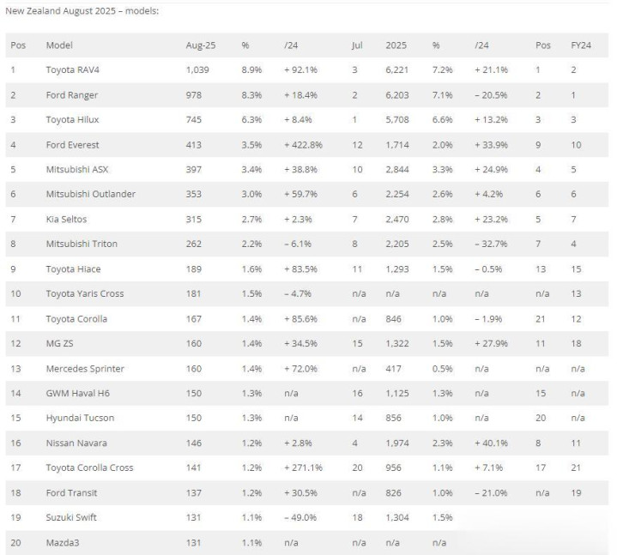Click the Kia Seltos cell
617x555 pixels.
point(66,219)
